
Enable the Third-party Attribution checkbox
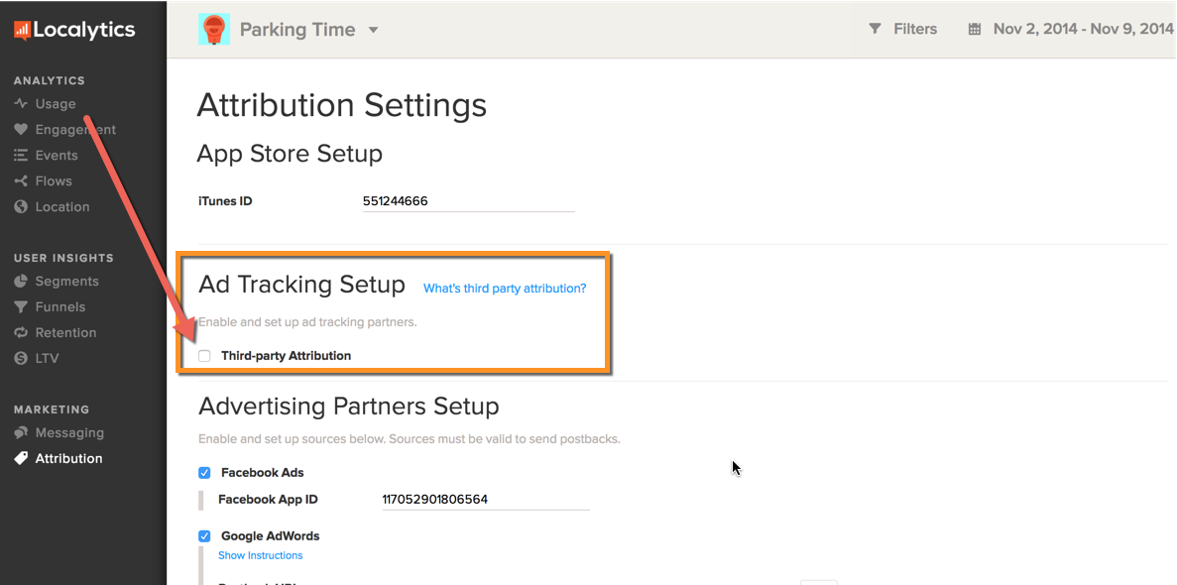tap(204, 356)
